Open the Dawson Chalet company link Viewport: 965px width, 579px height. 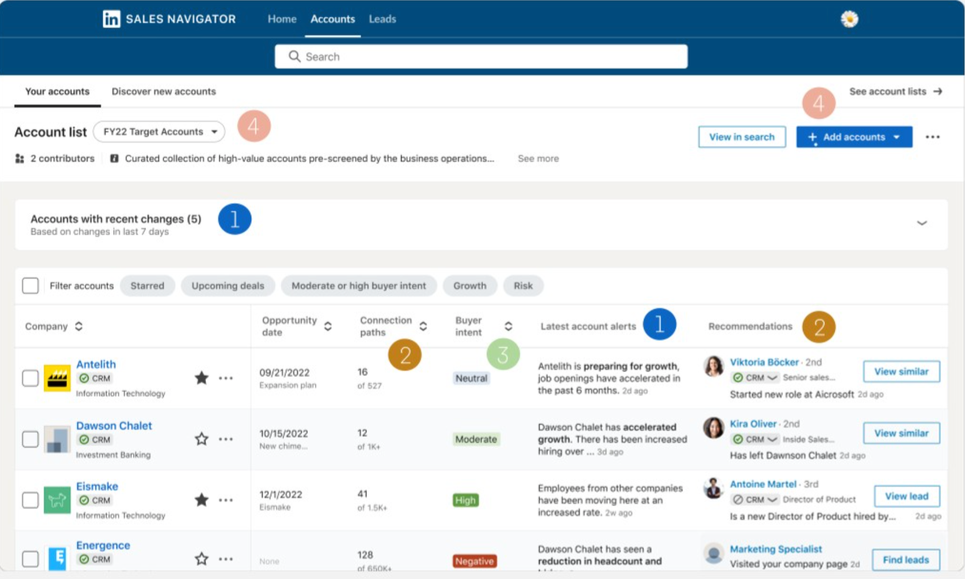[x=114, y=426]
